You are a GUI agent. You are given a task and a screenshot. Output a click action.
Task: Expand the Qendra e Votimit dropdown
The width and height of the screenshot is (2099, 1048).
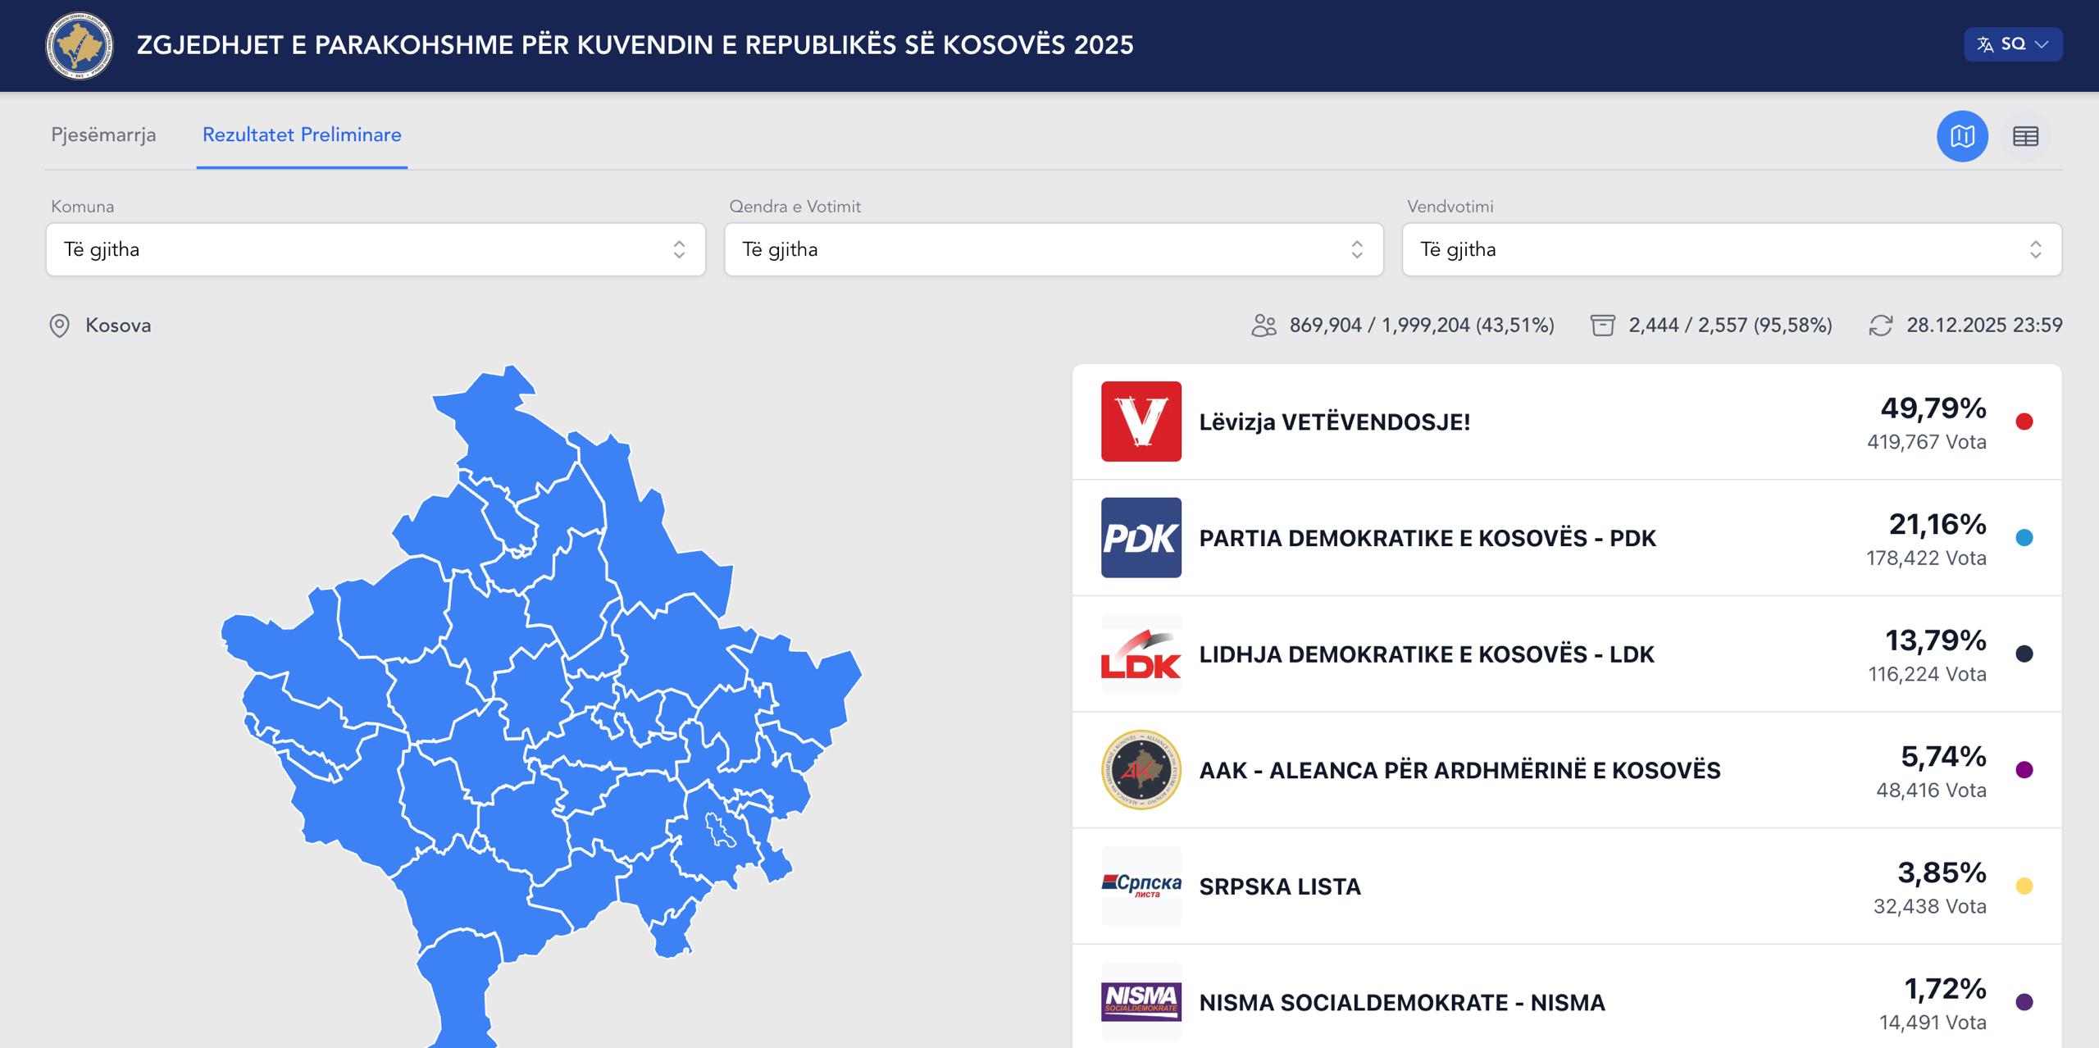click(1054, 249)
